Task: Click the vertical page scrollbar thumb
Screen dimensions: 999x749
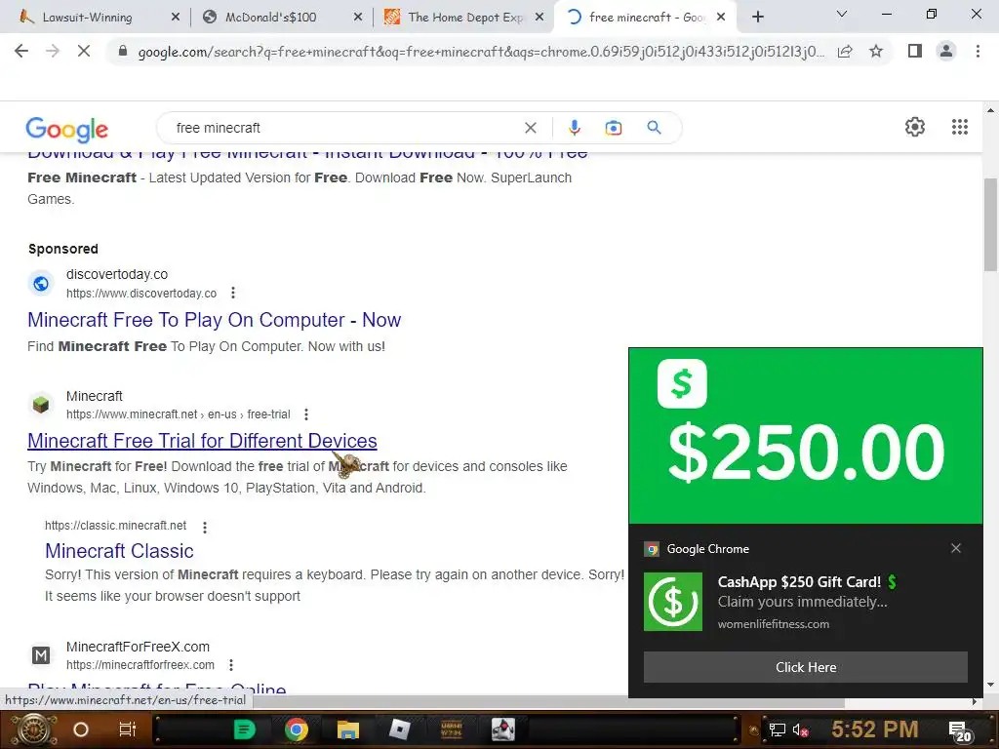Action: coord(990,224)
